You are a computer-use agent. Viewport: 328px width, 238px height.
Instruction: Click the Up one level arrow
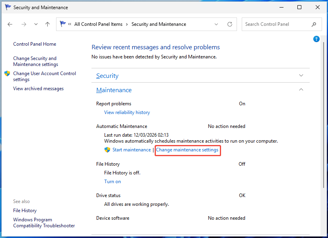[x=47, y=24]
